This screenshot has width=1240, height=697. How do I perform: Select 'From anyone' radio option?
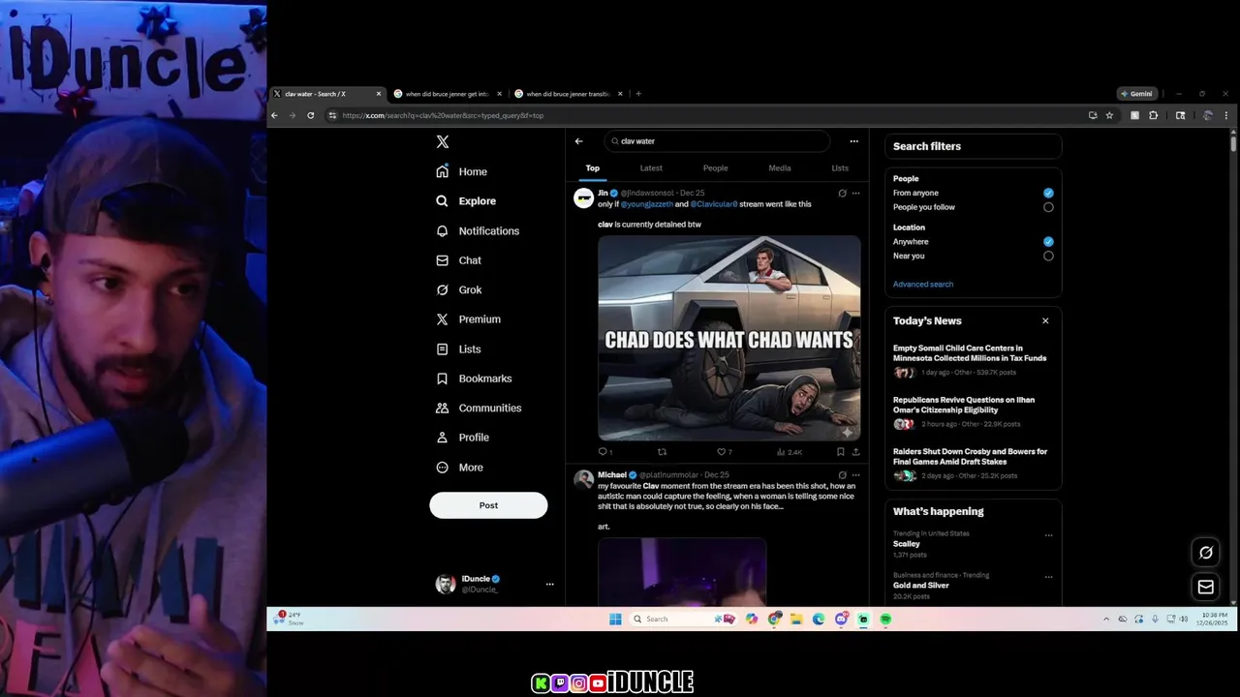click(x=1048, y=193)
